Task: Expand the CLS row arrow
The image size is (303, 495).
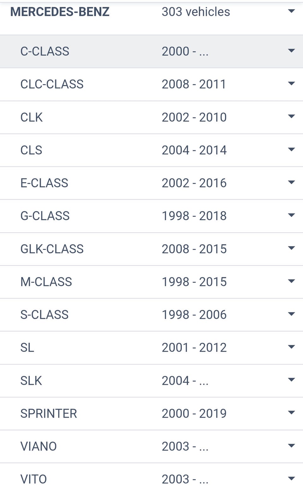Action: (291, 149)
